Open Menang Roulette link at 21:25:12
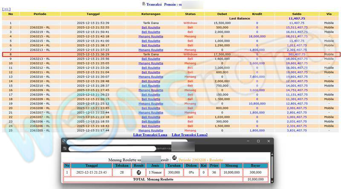341x189 pixels. pyautogui.click(x=151, y=104)
